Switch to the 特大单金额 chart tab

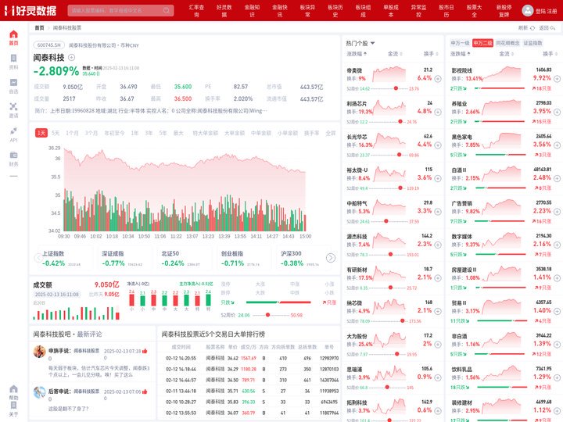click(205, 133)
